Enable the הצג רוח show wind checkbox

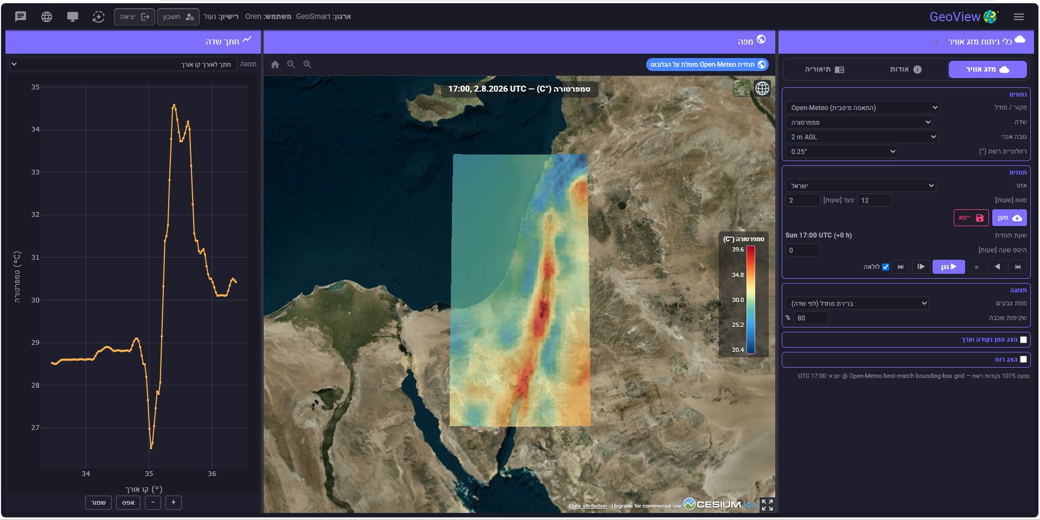(x=1023, y=359)
